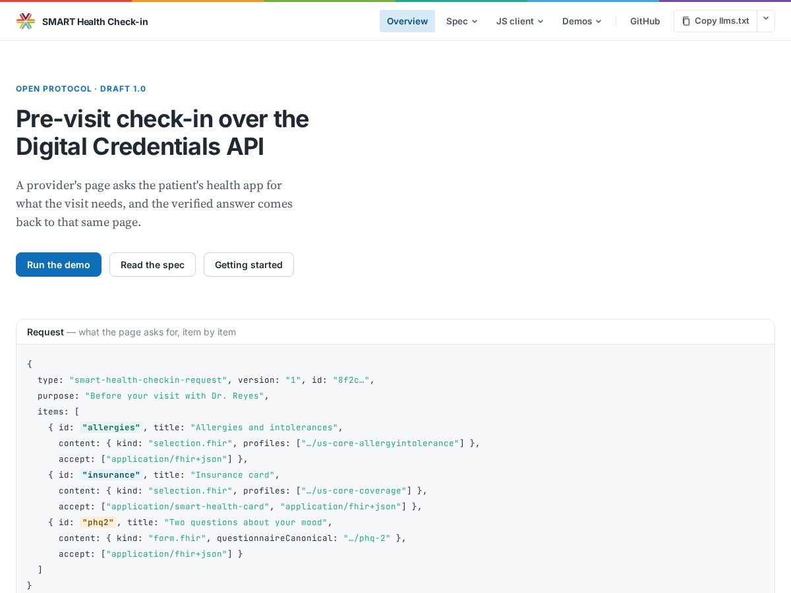This screenshot has height=593, width=791.
Task: Click the "application/smart-health-card" string
Action: point(188,506)
